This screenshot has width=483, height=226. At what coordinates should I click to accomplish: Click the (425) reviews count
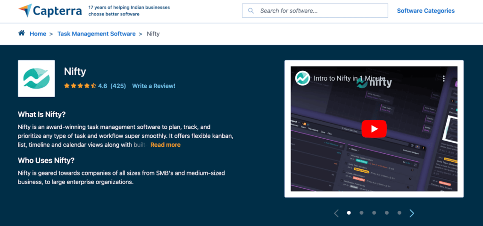pos(118,86)
